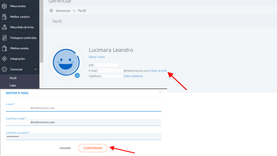Focus the Confirme sua senha field
The width and height of the screenshot is (277, 156).
[x=84, y=136]
